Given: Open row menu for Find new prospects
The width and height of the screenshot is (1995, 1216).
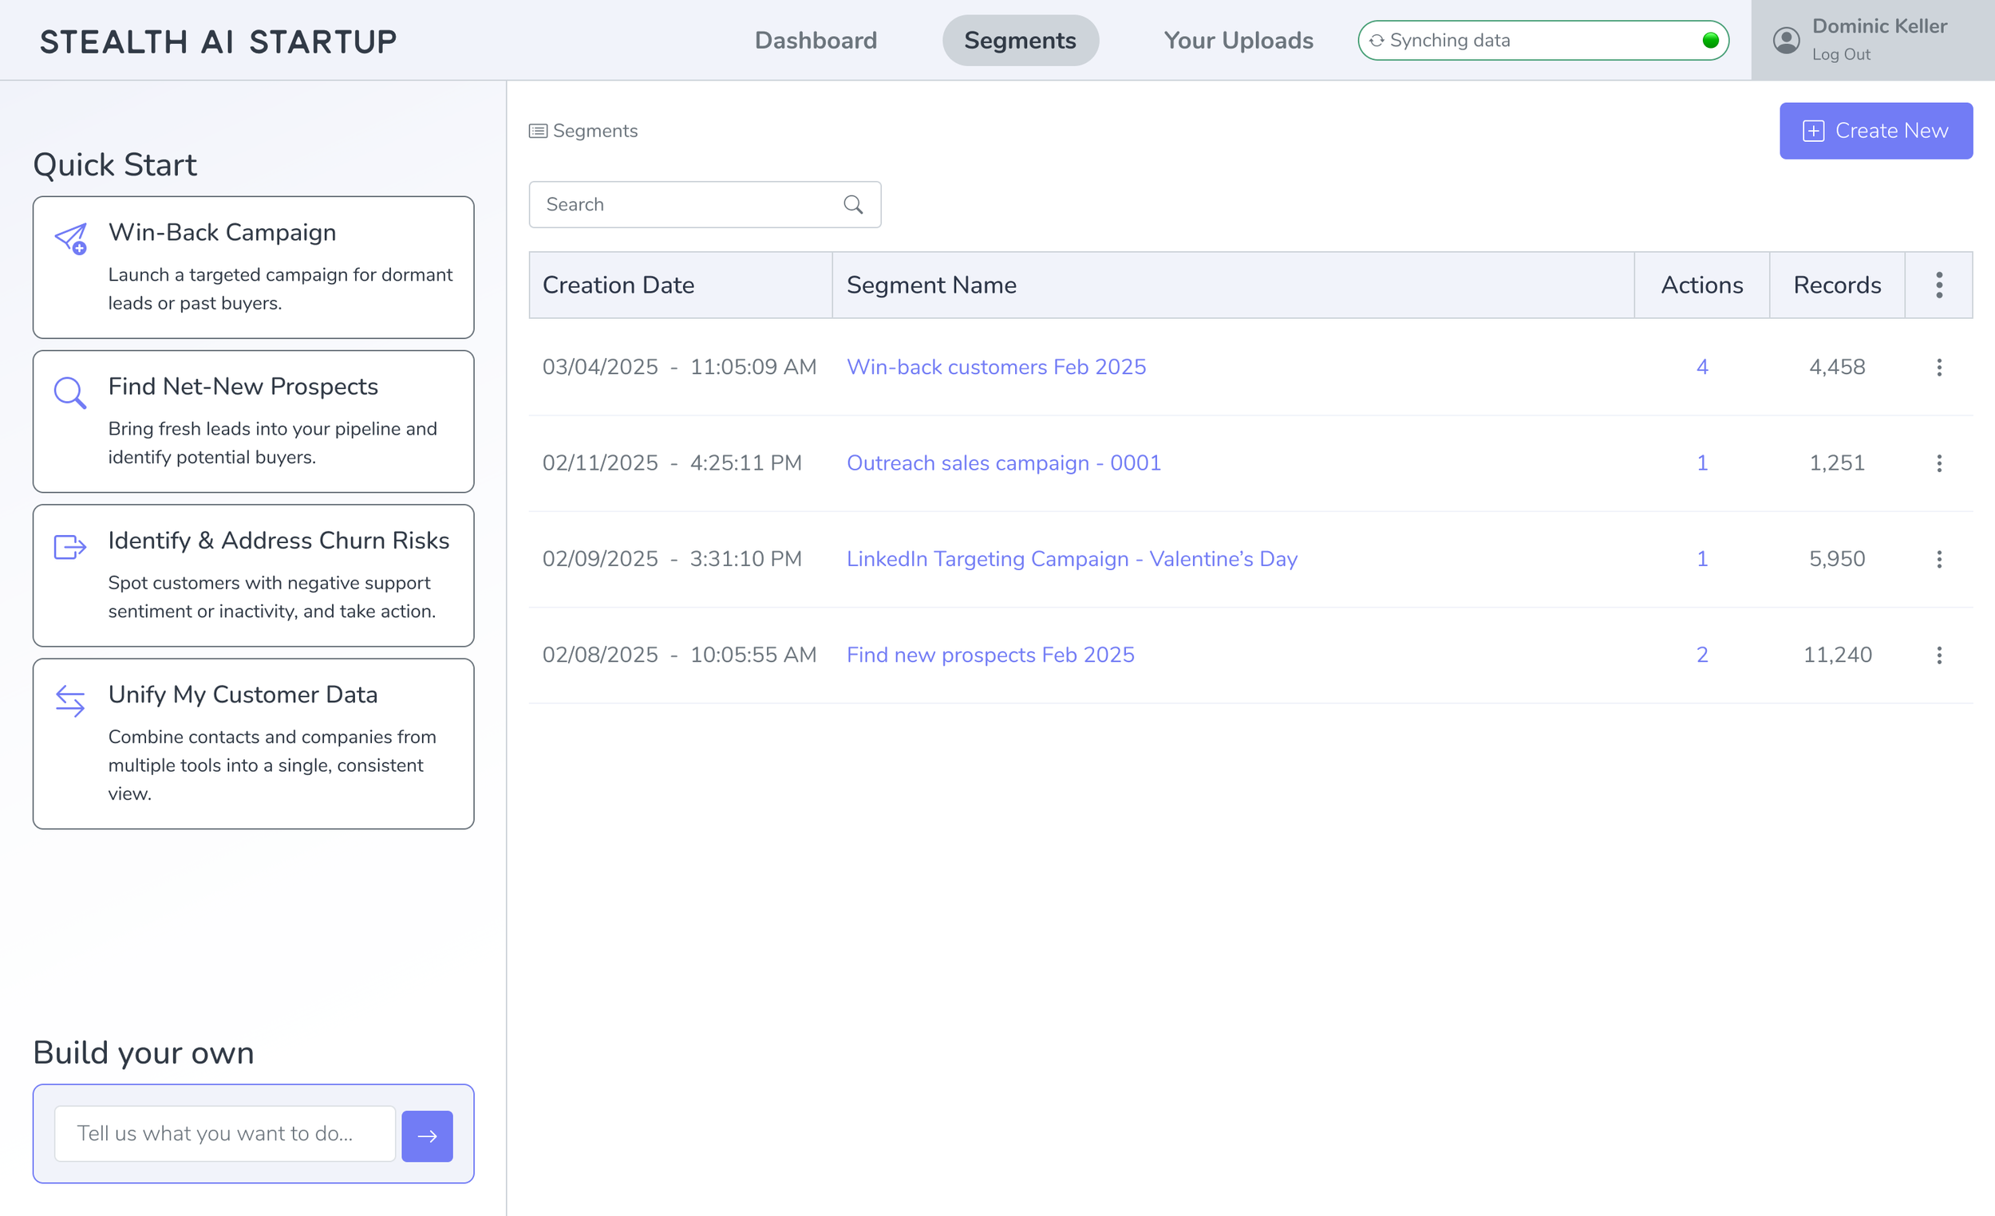Looking at the screenshot, I should coord(1938,655).
